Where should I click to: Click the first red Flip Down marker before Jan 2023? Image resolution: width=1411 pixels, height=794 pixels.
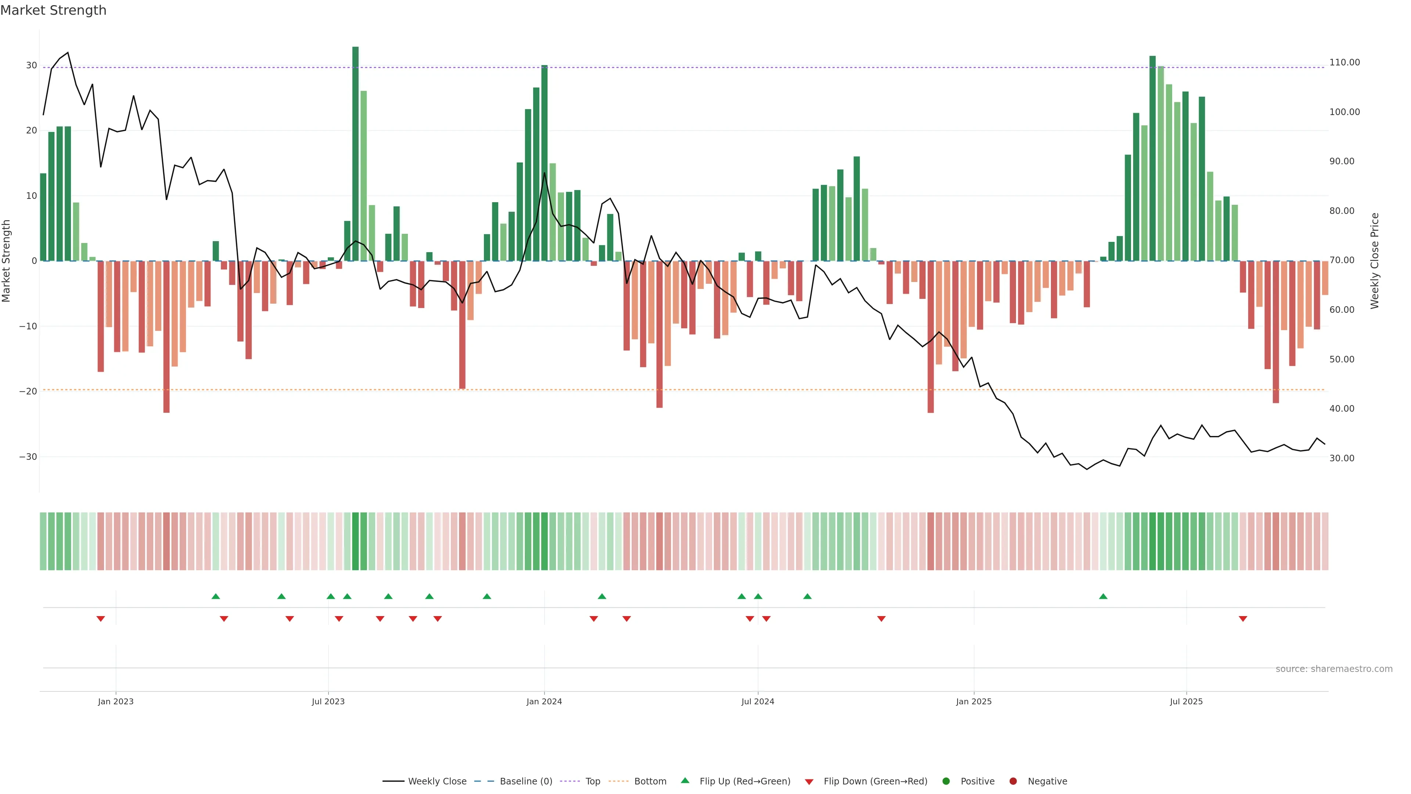[x=101, y=619]
